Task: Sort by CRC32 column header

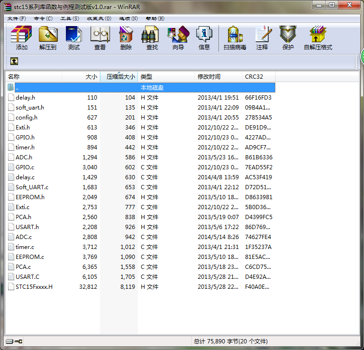Action: (259, 77)
